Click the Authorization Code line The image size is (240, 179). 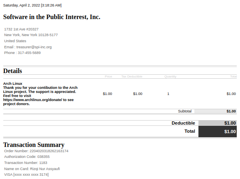[x=27, y=157]
